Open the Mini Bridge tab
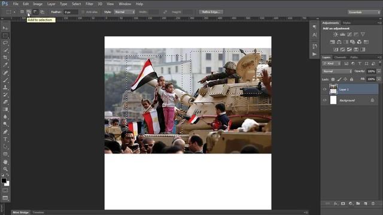This screenshot has height=215, width=383. coord(20,213)
